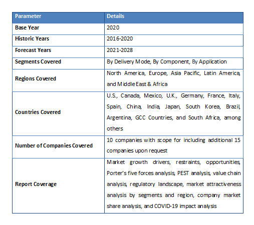
Task: Select the Segments Covered label cell
Action: pyautogui.click(x=58, y=63)
